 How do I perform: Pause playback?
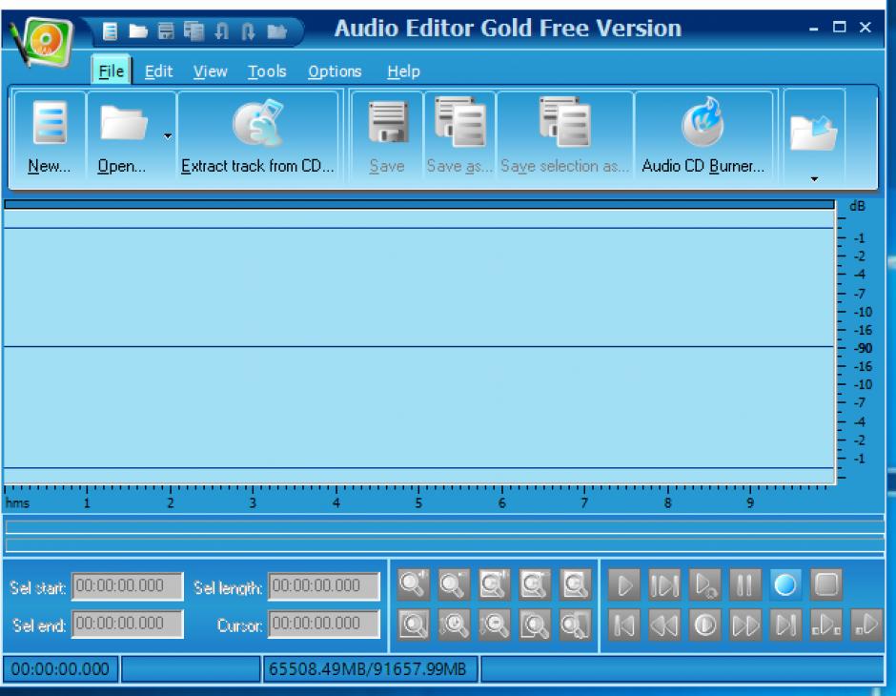tap(745, 584)
